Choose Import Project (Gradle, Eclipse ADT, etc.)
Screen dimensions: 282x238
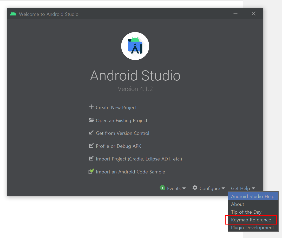[139, 159]
